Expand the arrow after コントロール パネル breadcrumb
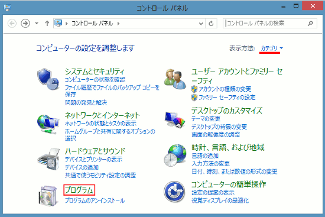This screenshot has height=217, width=325. point(118,24)
